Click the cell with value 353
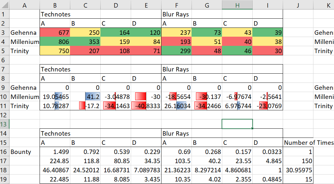This screenshot has height=184, width=334. point(85,41)
